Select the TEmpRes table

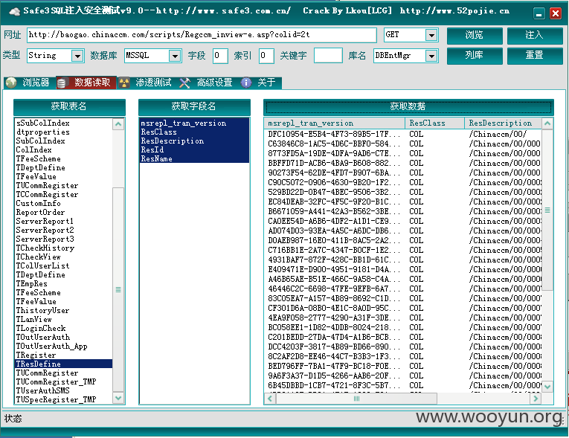tap(63, 284)
